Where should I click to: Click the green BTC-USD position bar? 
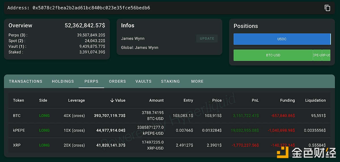click(x=273, y=55)
